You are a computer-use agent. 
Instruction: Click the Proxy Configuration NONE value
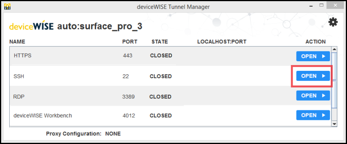pyautogui.click(x=113, y=134)
